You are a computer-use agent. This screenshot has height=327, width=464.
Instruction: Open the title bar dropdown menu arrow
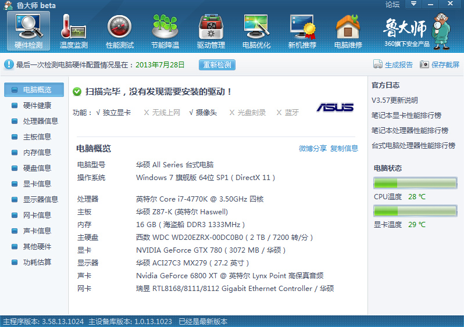pos(413,4)
